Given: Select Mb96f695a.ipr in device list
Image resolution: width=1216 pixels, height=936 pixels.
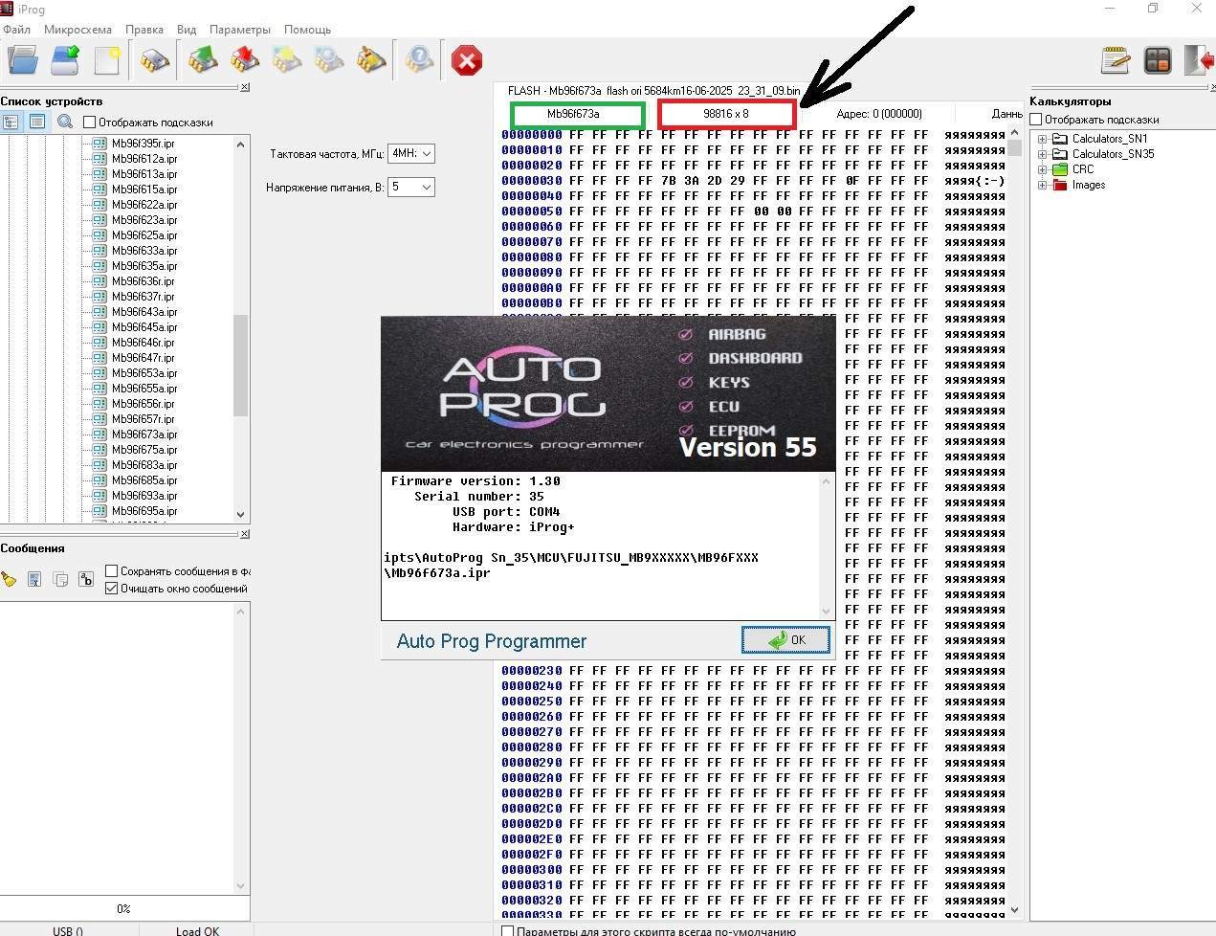Looking at the screenshot, I should pyautogui.click(x=144, y=511).
